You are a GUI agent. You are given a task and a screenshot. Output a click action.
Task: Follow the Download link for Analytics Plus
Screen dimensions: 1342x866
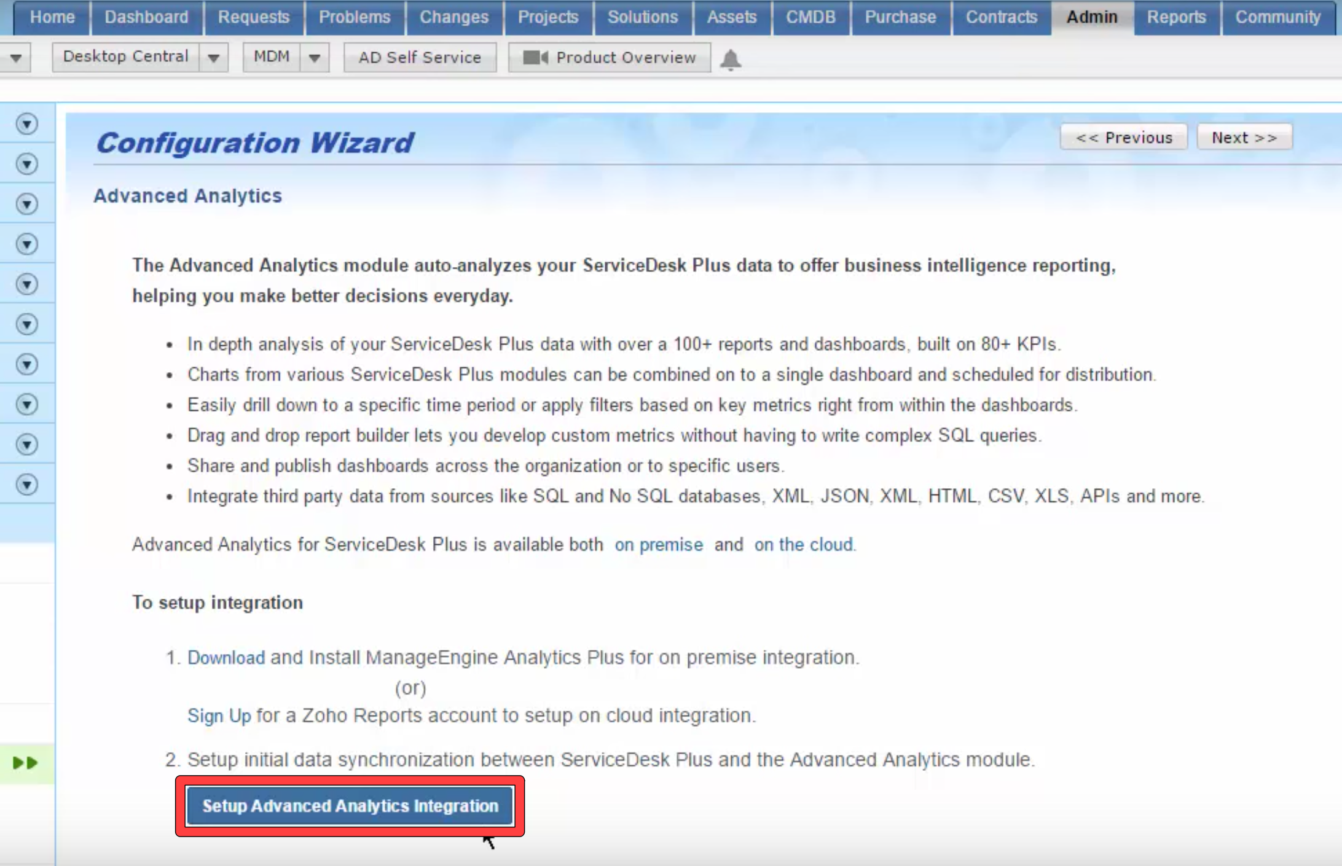[226, 658]
